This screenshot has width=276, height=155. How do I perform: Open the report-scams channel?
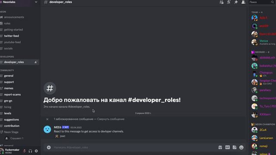click(x=13, y=95)
